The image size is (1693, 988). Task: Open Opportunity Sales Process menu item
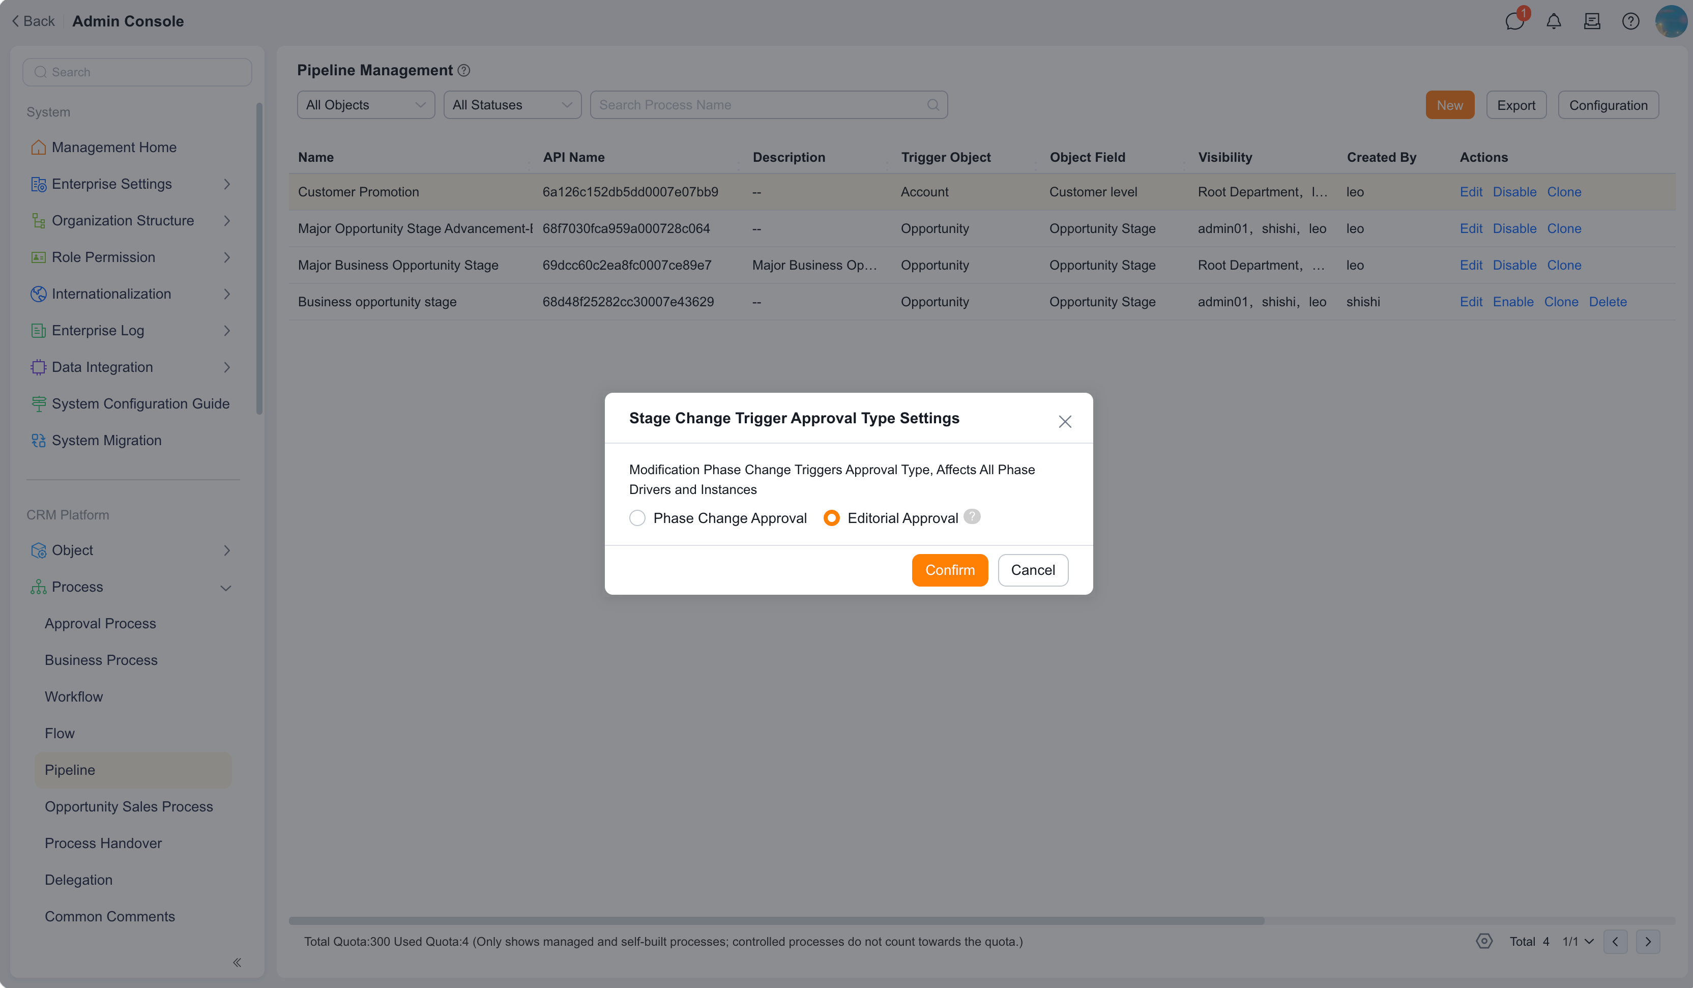(x=129, y=807)
